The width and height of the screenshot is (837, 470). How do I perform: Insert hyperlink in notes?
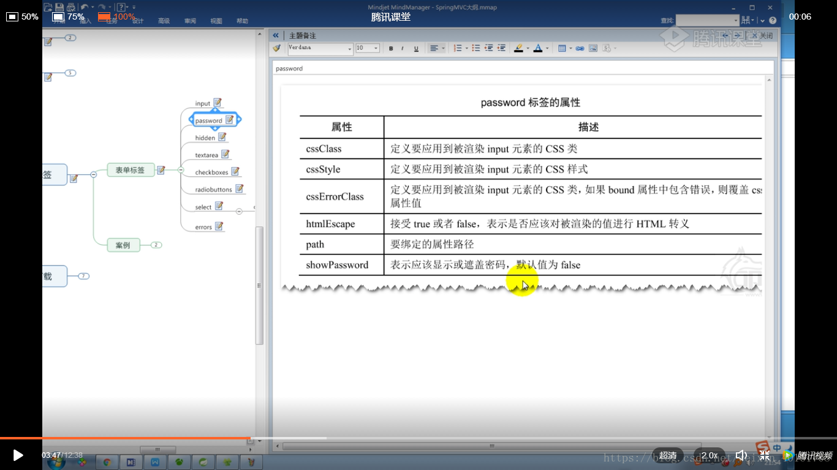point(580,48)
